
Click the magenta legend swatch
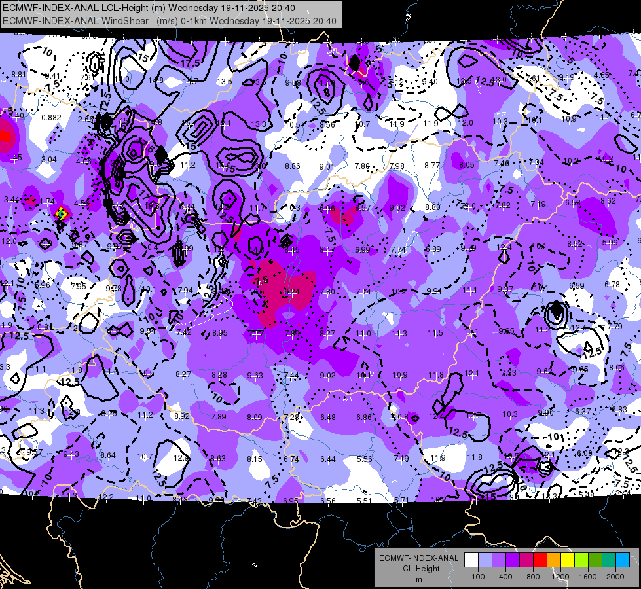[x=526, y=560]
